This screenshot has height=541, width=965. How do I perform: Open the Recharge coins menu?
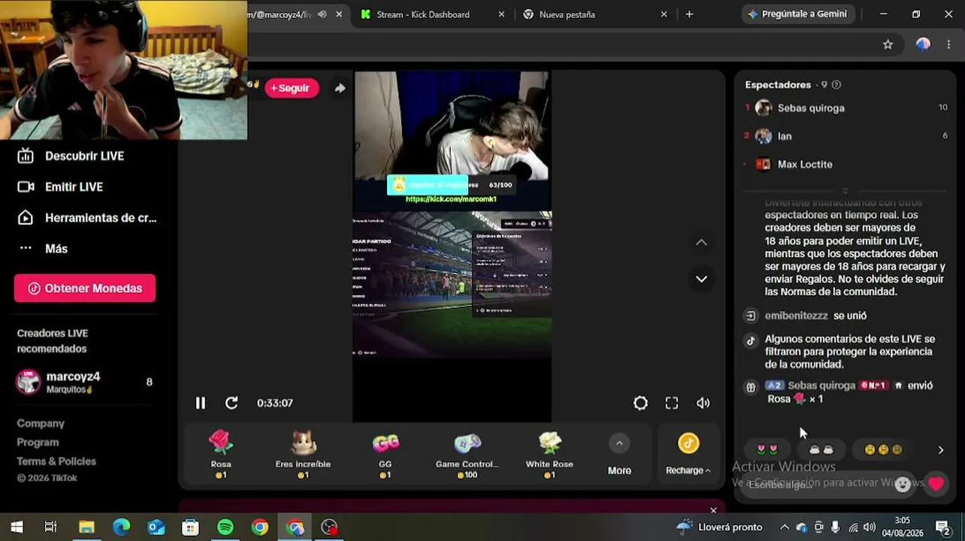coord(688,455)
